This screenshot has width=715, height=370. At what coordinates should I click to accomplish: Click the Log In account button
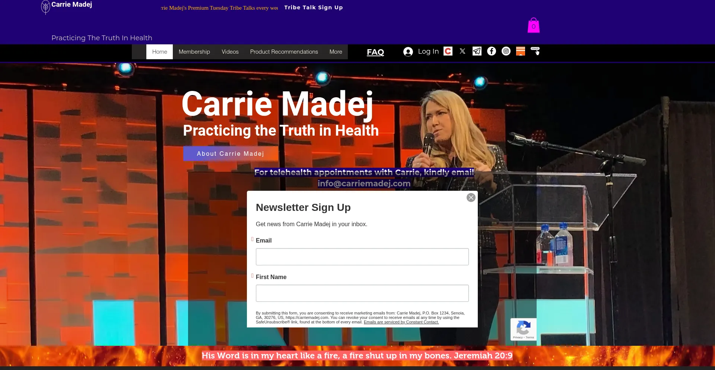pos(421,51)
